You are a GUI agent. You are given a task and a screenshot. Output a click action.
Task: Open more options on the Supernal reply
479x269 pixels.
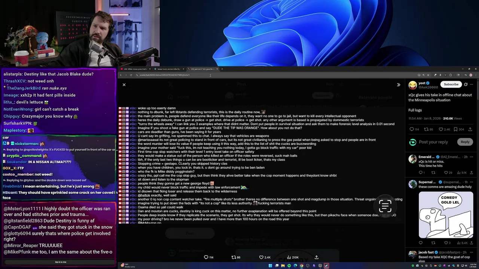(x=472, y=182)
